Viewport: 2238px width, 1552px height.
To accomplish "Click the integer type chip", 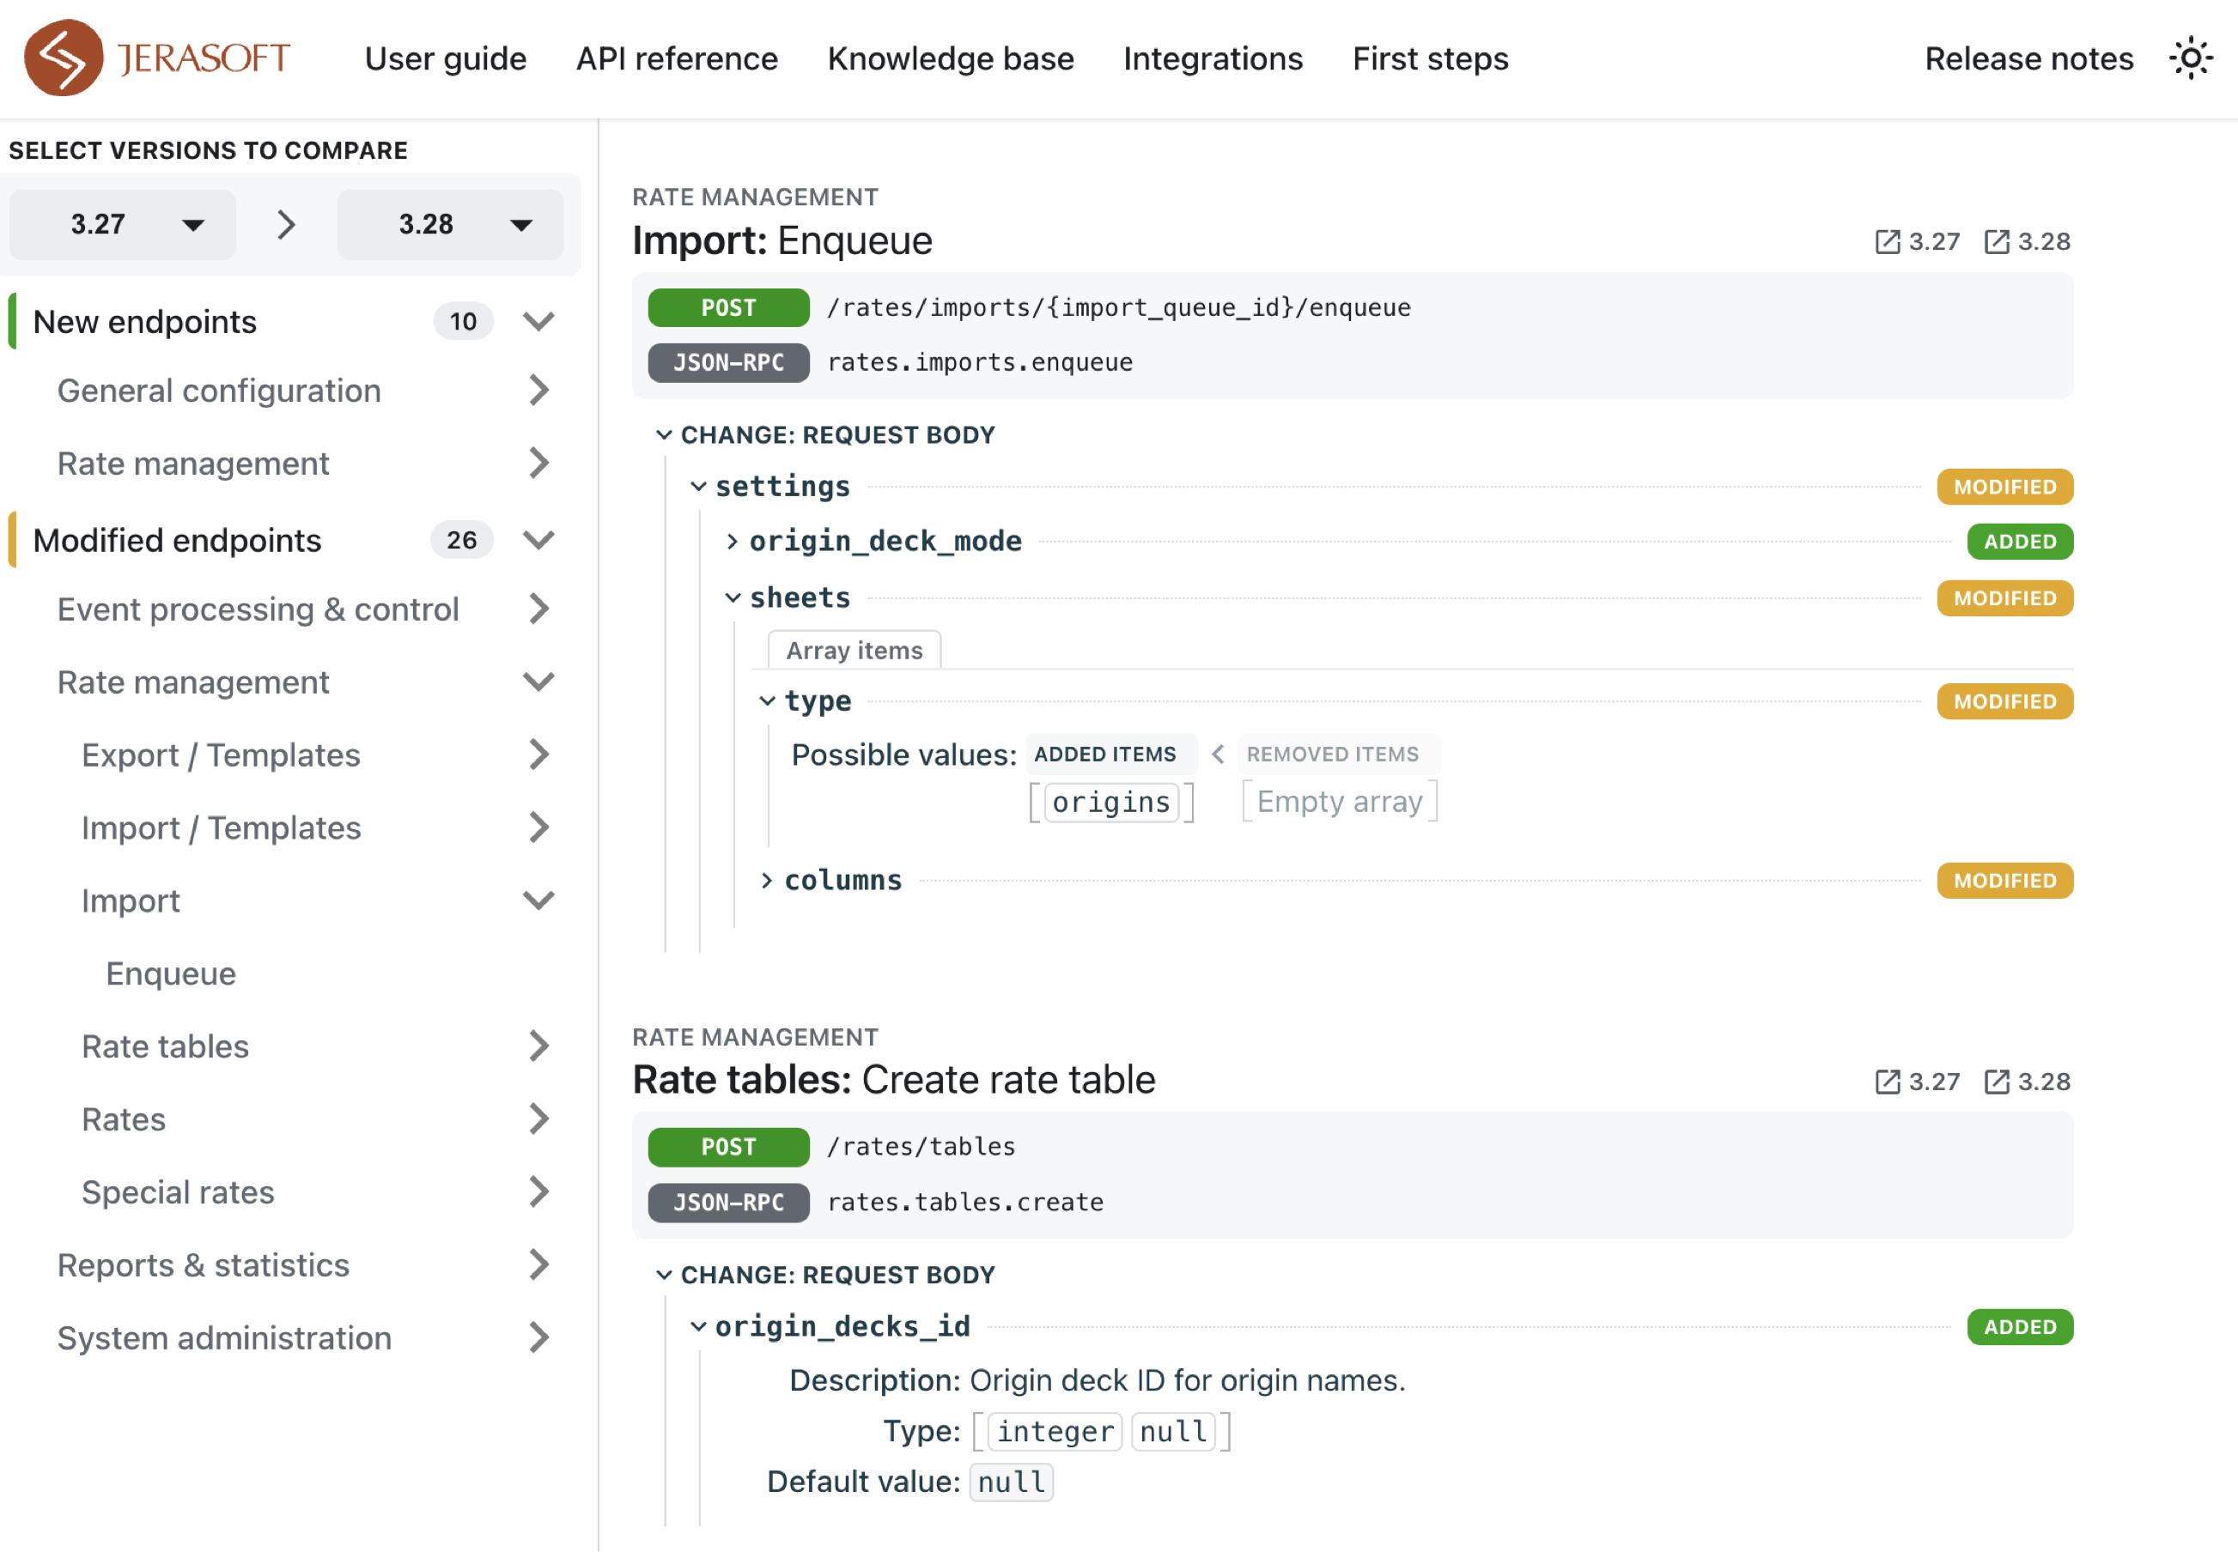I will [x=1055, y=1432].
